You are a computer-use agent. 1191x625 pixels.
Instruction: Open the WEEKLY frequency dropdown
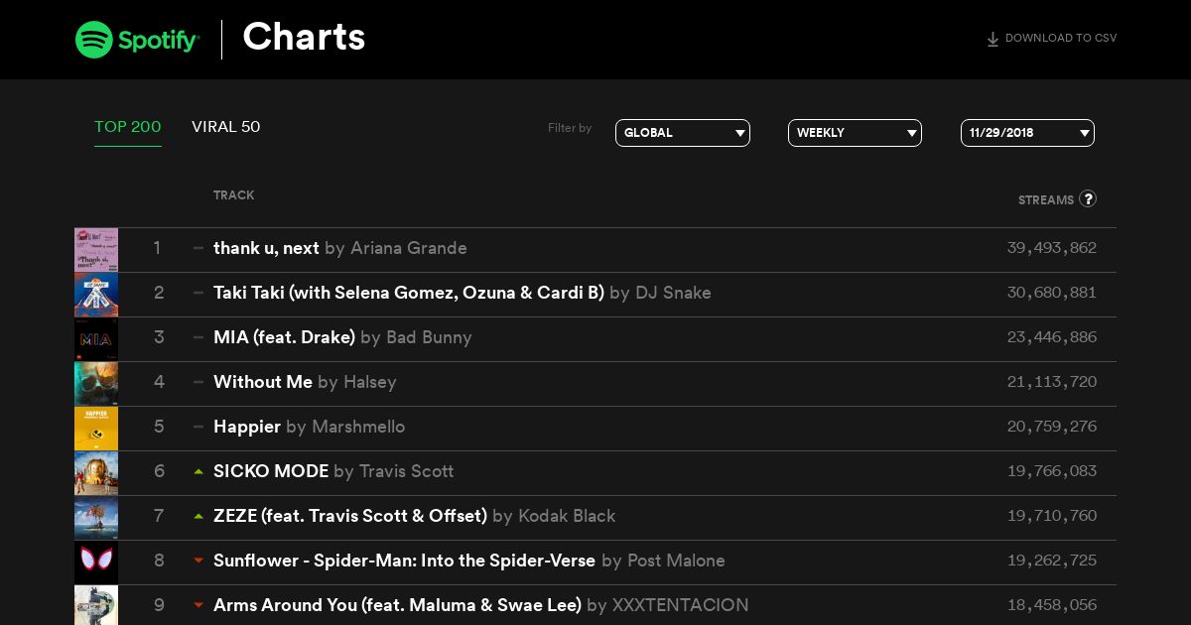click(855, 133)
